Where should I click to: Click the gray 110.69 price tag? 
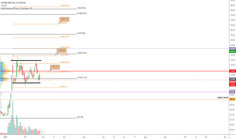point(232,79)
